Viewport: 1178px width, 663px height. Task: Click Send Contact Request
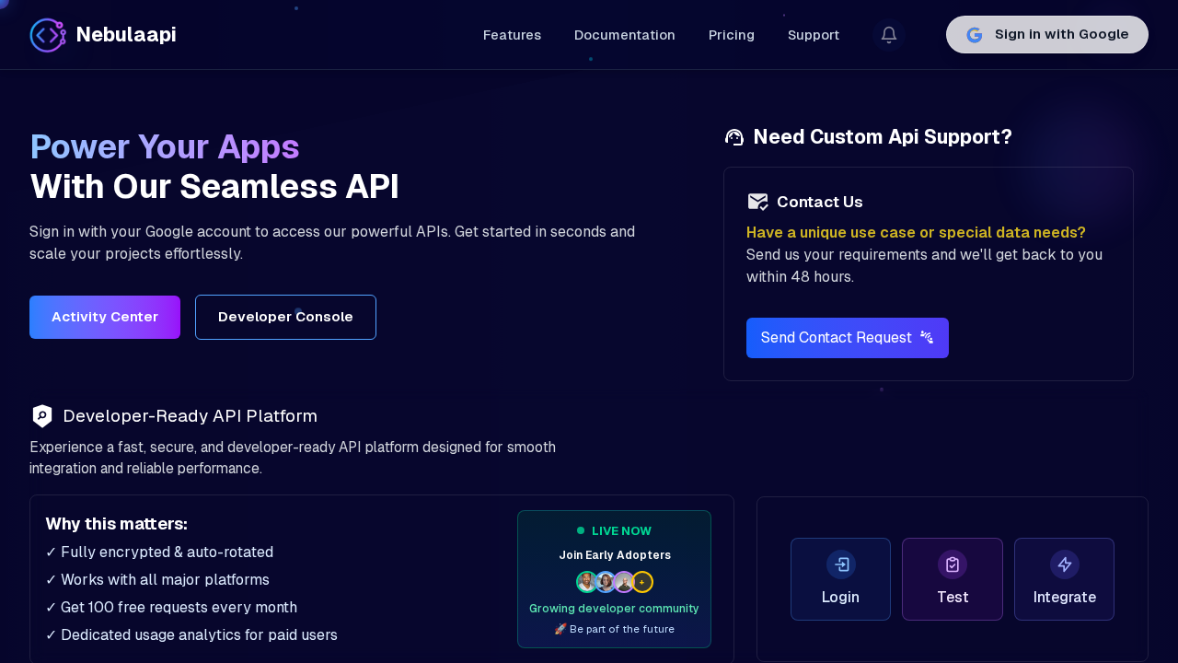coord(847,338)
